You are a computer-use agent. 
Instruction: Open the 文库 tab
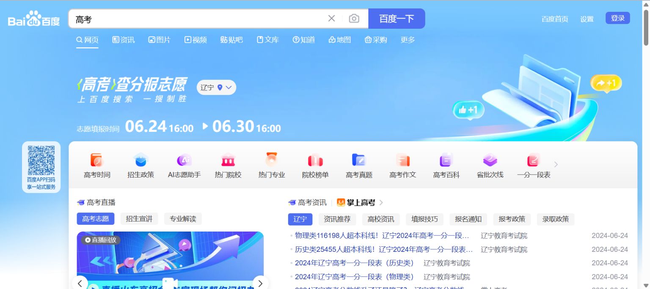pyautogui.click(x=268, y=40)
